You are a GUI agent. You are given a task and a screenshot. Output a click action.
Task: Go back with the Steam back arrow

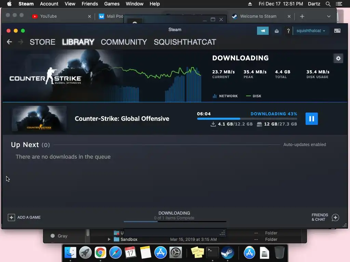click(9, 42)
